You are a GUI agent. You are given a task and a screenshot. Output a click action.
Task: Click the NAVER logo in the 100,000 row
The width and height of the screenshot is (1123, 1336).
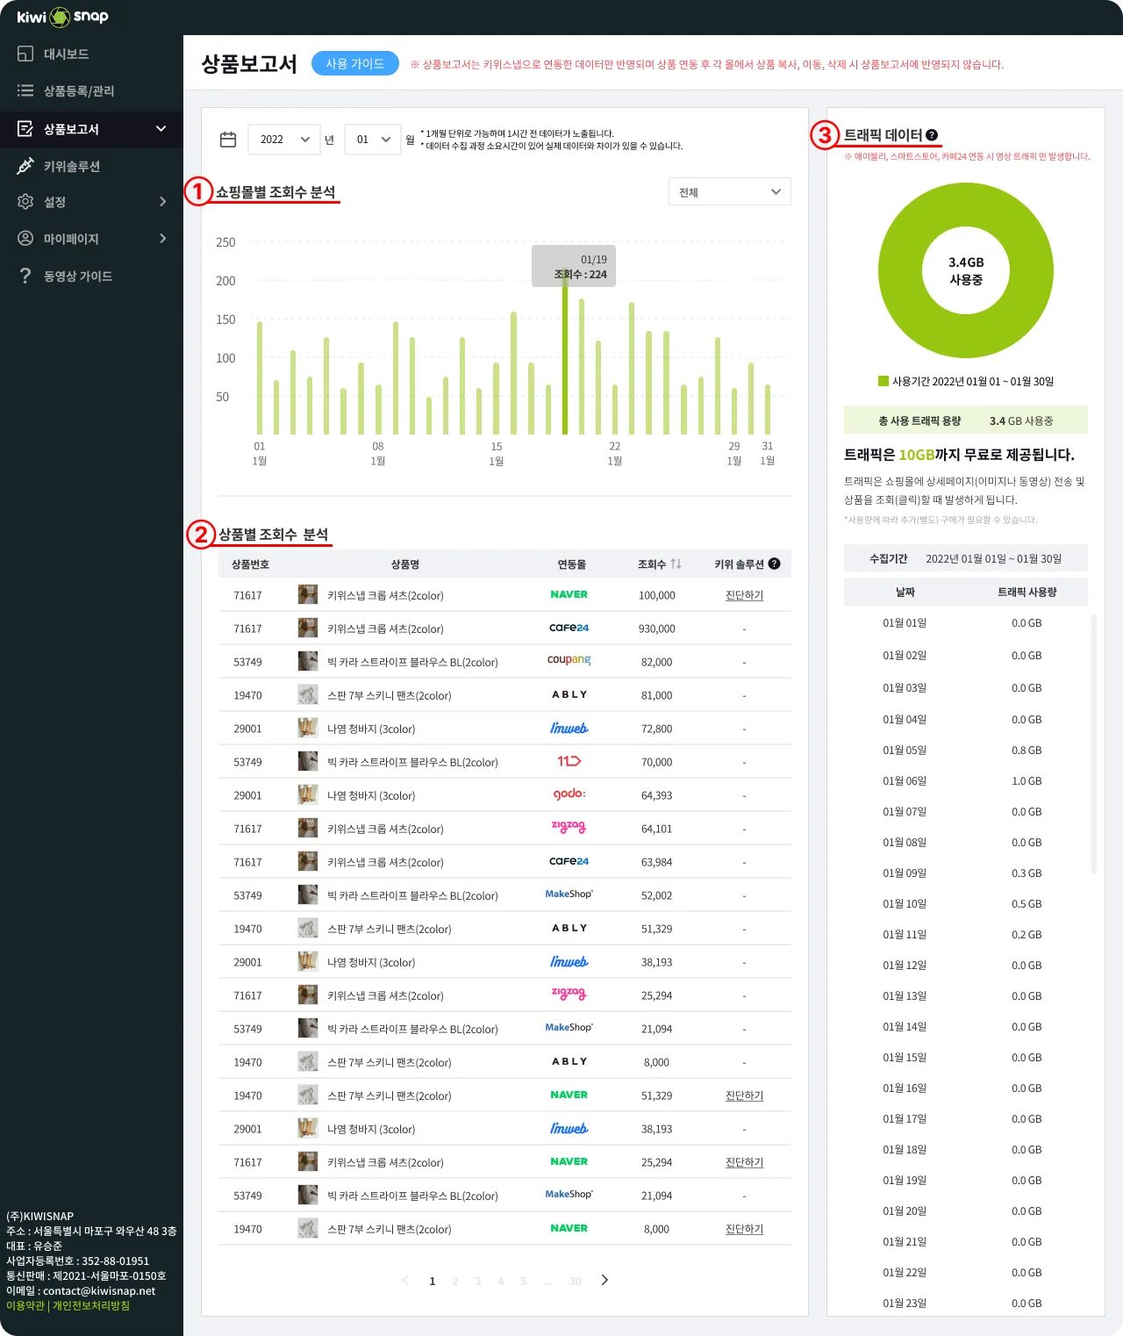coord(569,594)
